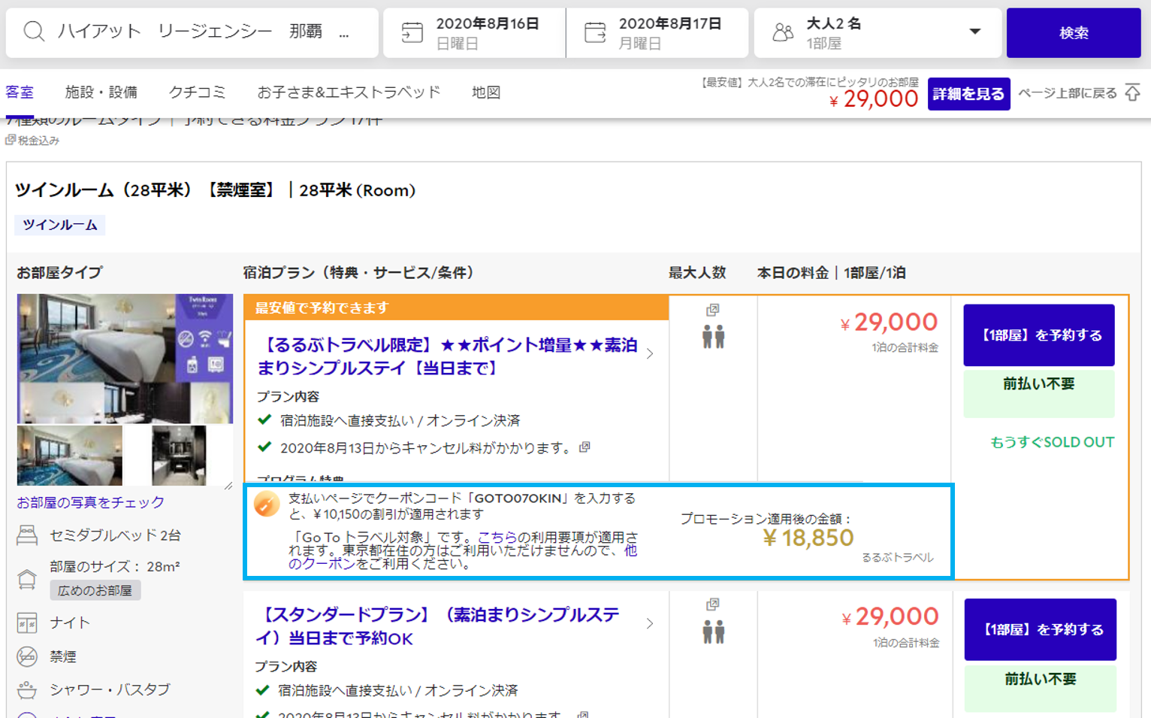1151x718 pixels.
Task: Expand the るるぶトラベル限定 plan chevron
Action: click(650, 354)
